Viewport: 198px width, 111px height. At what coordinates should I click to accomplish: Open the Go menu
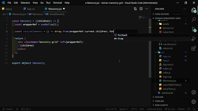tap(42, 3)
